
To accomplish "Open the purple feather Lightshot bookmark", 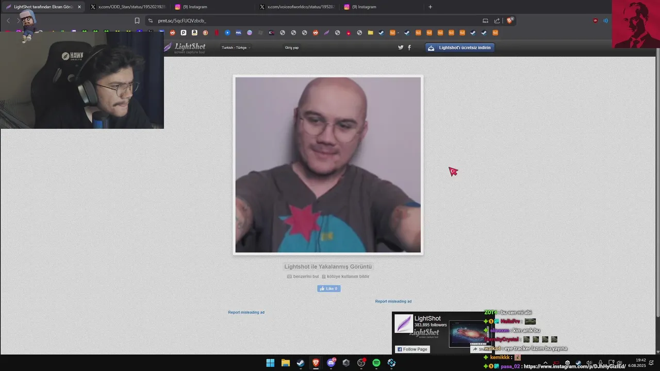I will coord(326,32).
